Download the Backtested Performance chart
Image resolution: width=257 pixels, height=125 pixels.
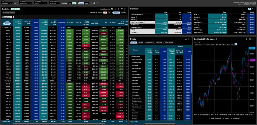(246, 39)
